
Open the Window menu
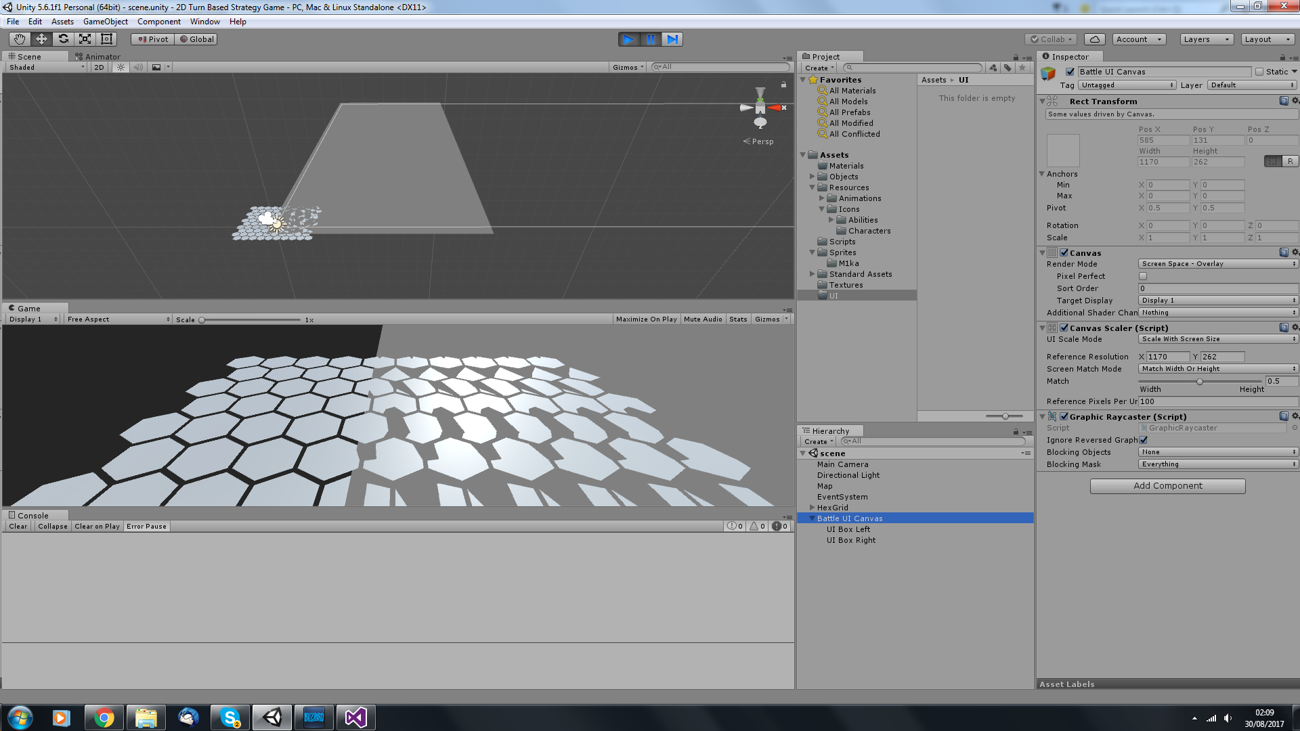point(204,22)
